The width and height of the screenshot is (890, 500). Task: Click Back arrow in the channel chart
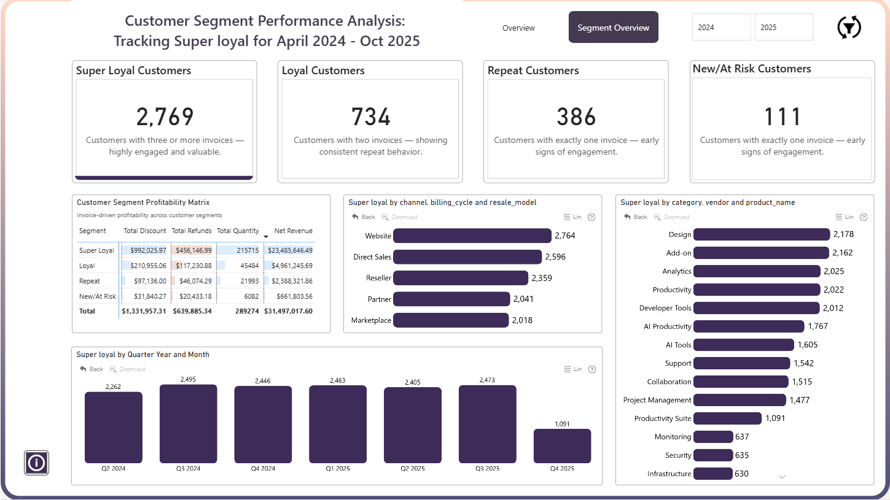(x=364, y=217)
